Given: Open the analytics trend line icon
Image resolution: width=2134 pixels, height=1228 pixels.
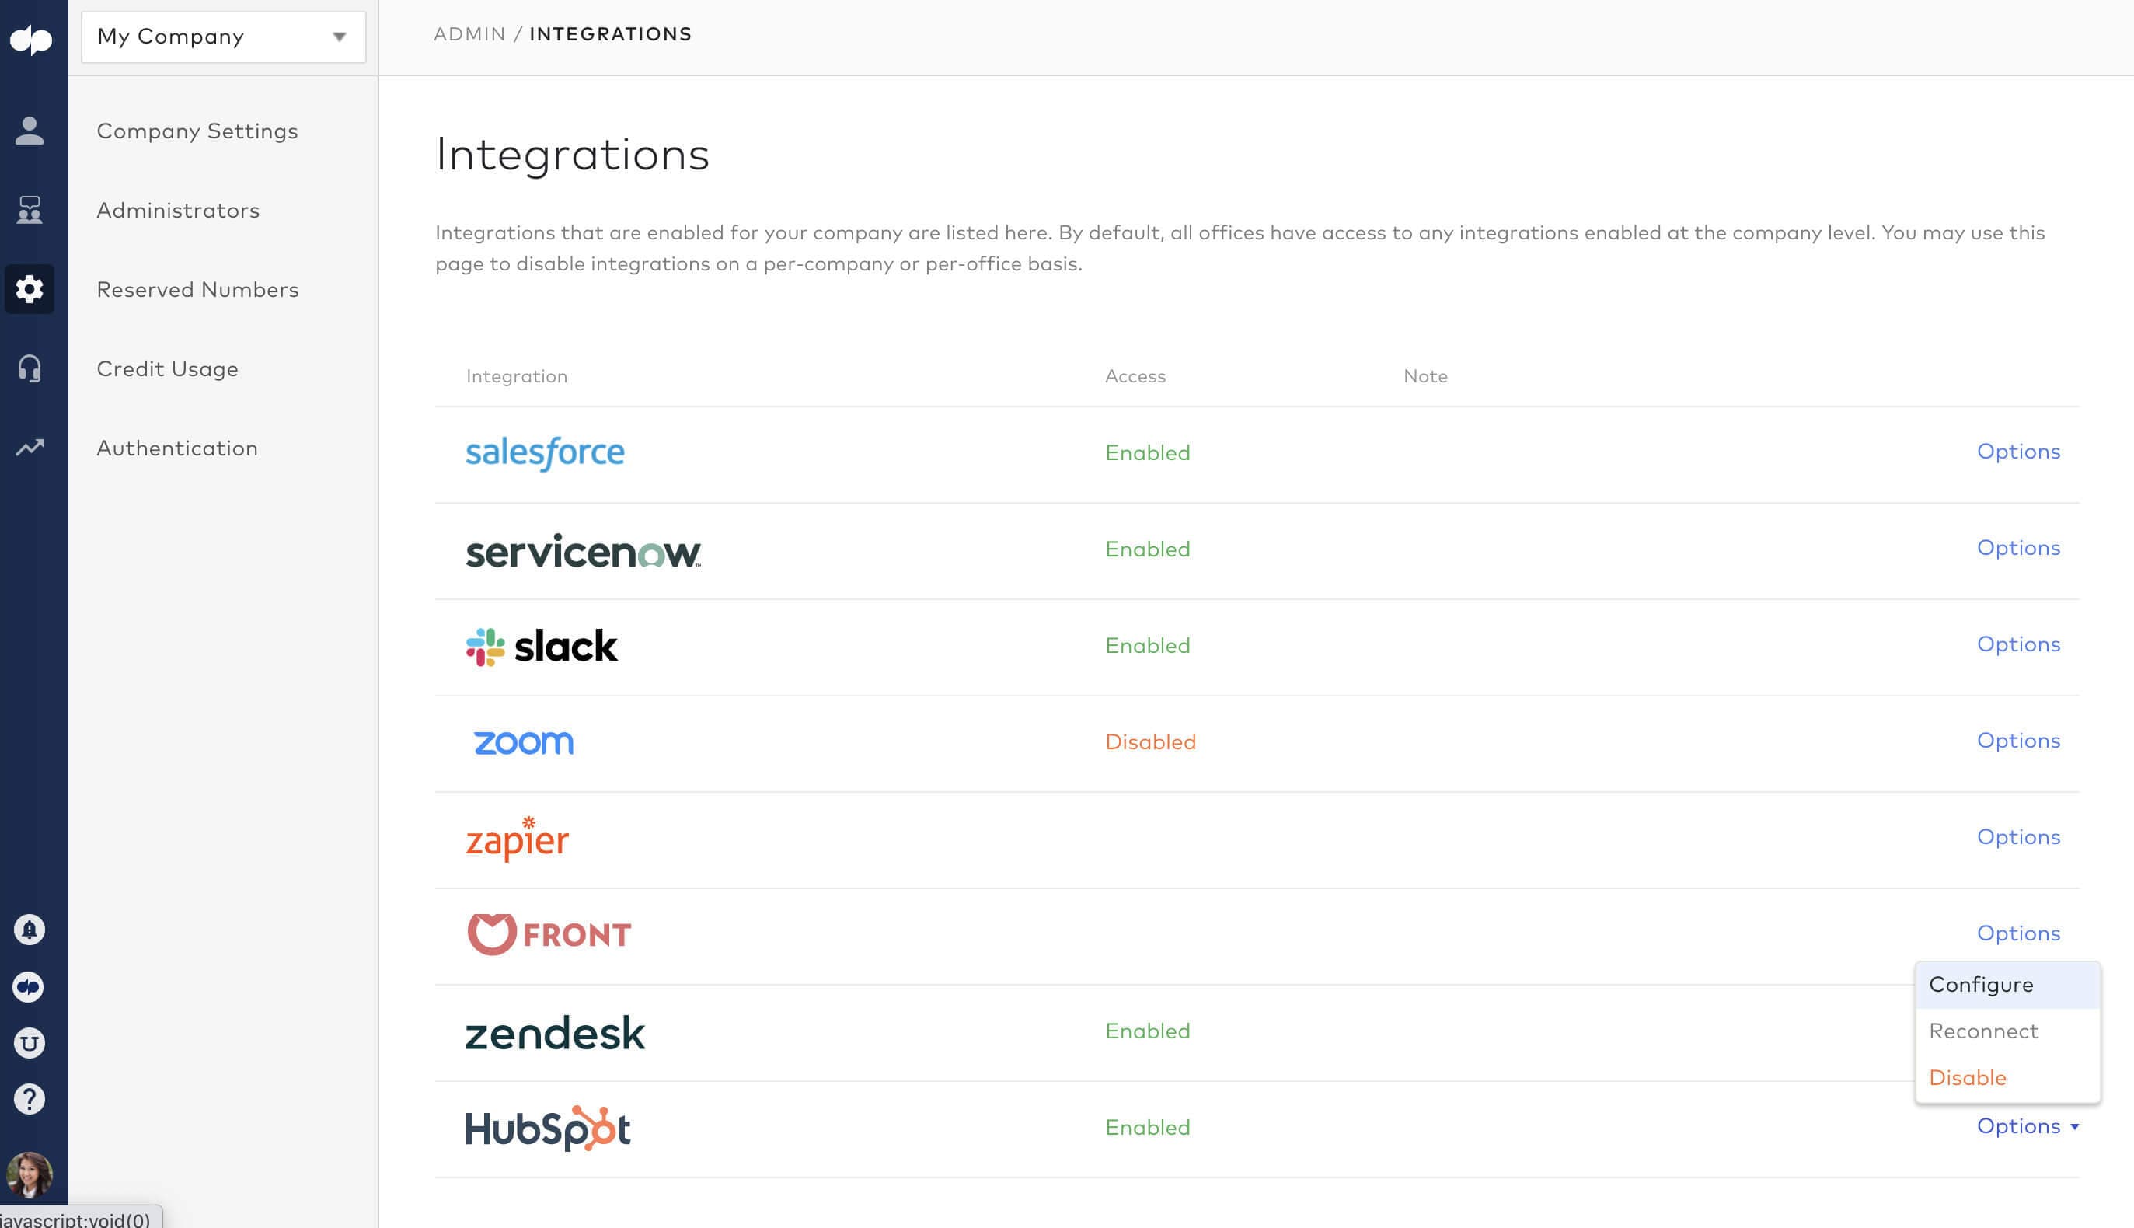Looking at the screenshot, I should [x=30, y=447].
